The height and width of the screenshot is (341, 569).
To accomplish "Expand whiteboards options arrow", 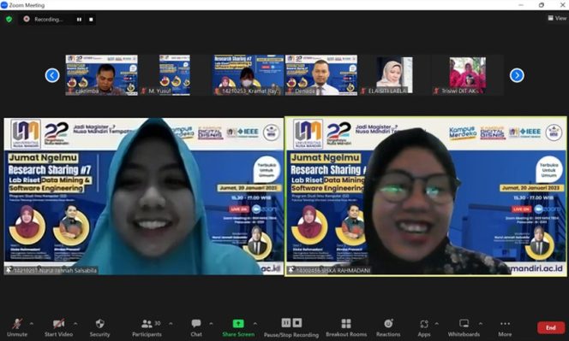I will click(481, 324).
